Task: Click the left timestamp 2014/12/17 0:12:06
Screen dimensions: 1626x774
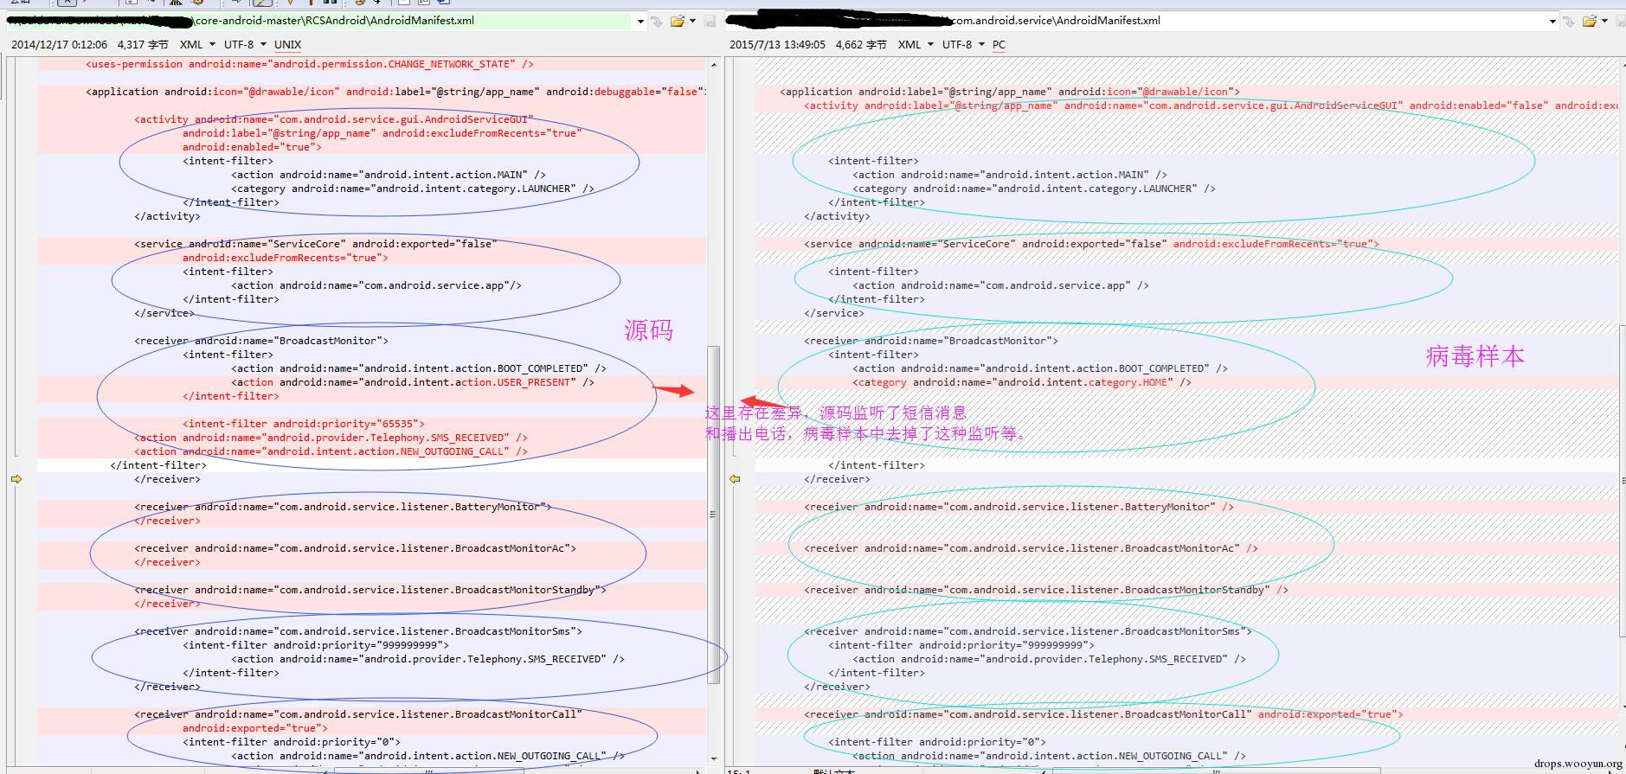Action: tap(60, 44)
